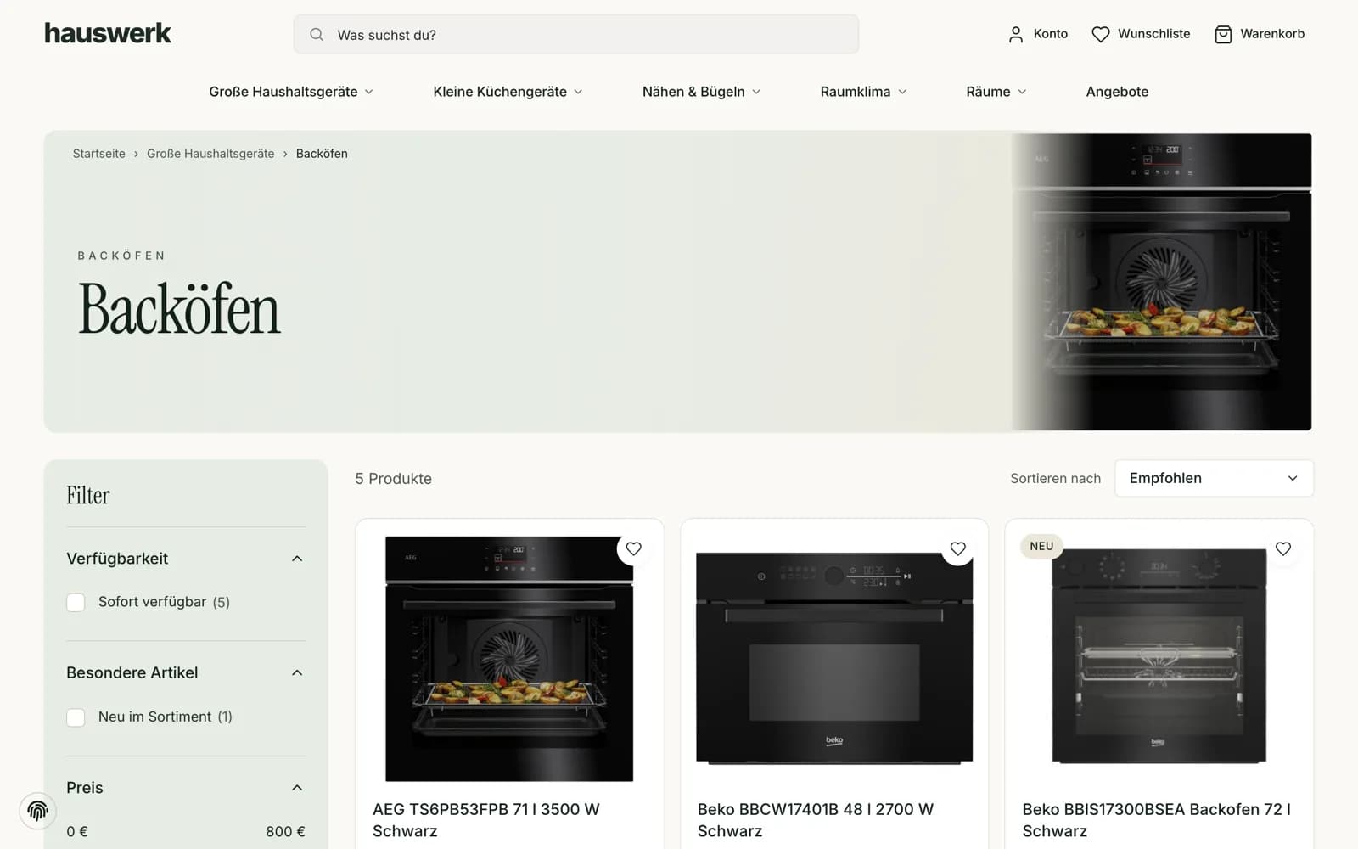
Task: Open the Warenkorb cart icon
Action: (x=1223, y=34)
